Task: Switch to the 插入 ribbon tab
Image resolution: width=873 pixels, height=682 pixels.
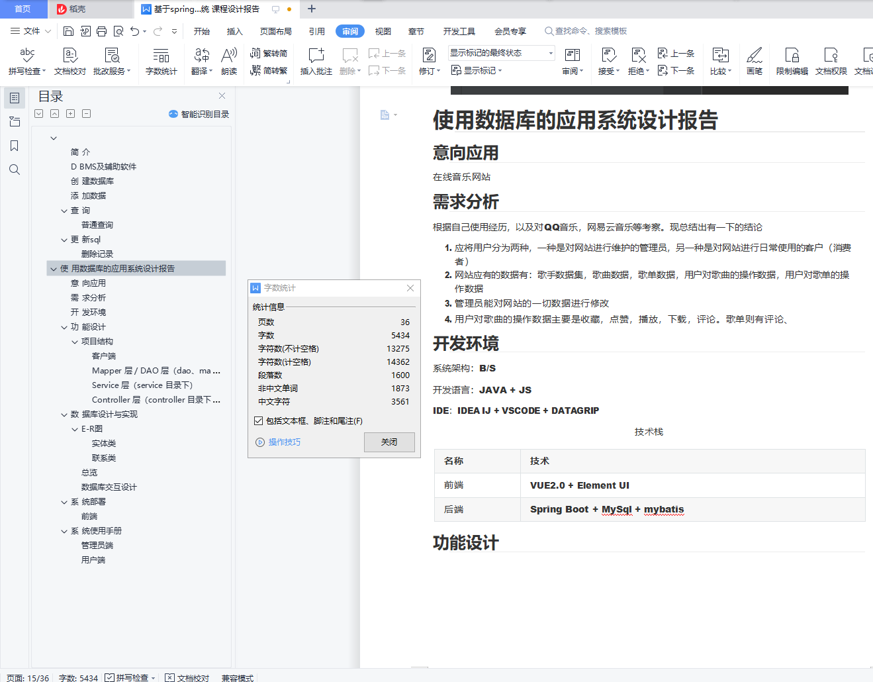Action: [x=235, y=31]
